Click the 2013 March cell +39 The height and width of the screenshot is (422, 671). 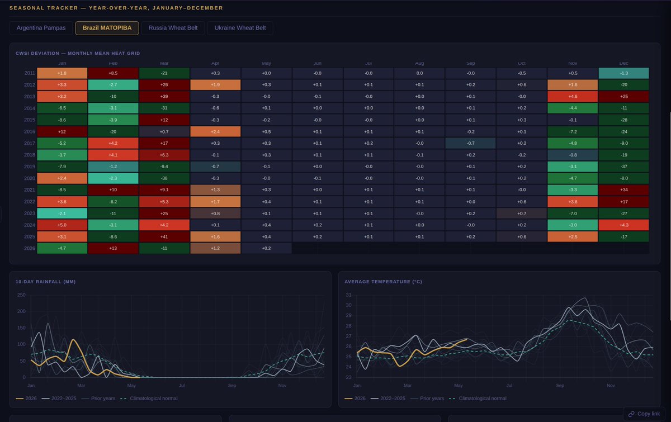pos(164,97)
